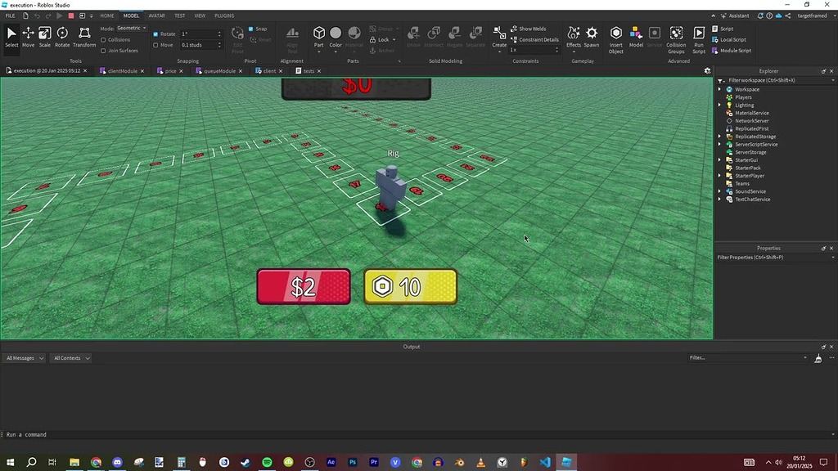838x471 pixels.
Task: Open the Toolbox via Model icon
Action: pyautogui.click(x=636, y=34)
